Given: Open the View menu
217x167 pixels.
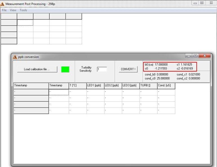Looking at the screenshot, I should (13, 10).
